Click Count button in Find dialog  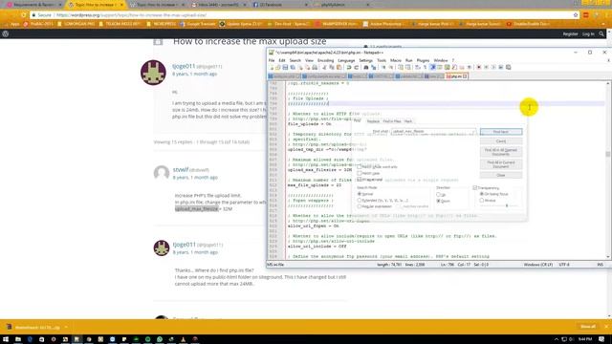(501, 141)
